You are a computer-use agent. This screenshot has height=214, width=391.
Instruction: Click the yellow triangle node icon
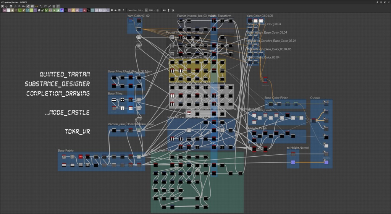coord(73,10)
